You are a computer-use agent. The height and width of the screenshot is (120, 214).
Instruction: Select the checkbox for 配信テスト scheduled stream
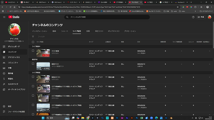[x=33, y=64]
